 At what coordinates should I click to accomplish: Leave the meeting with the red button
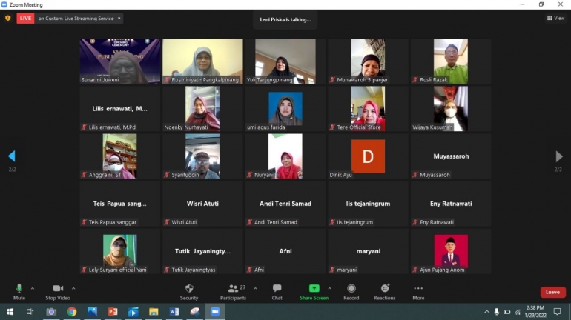[552, 292]
